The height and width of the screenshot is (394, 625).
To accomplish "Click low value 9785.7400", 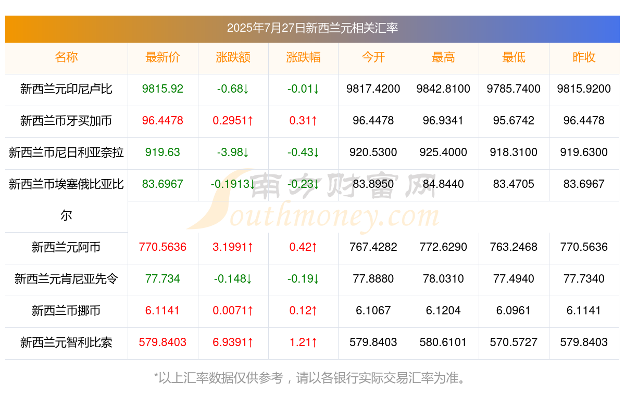I will (x=514, y=89).
